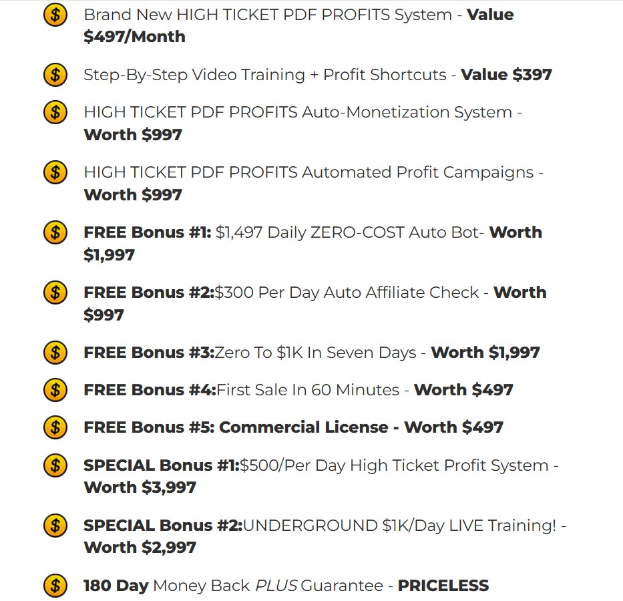Click the coin bullet beside FREE Bonus #5 Commercial License
623x601 pixels.
tap(55, 427)
